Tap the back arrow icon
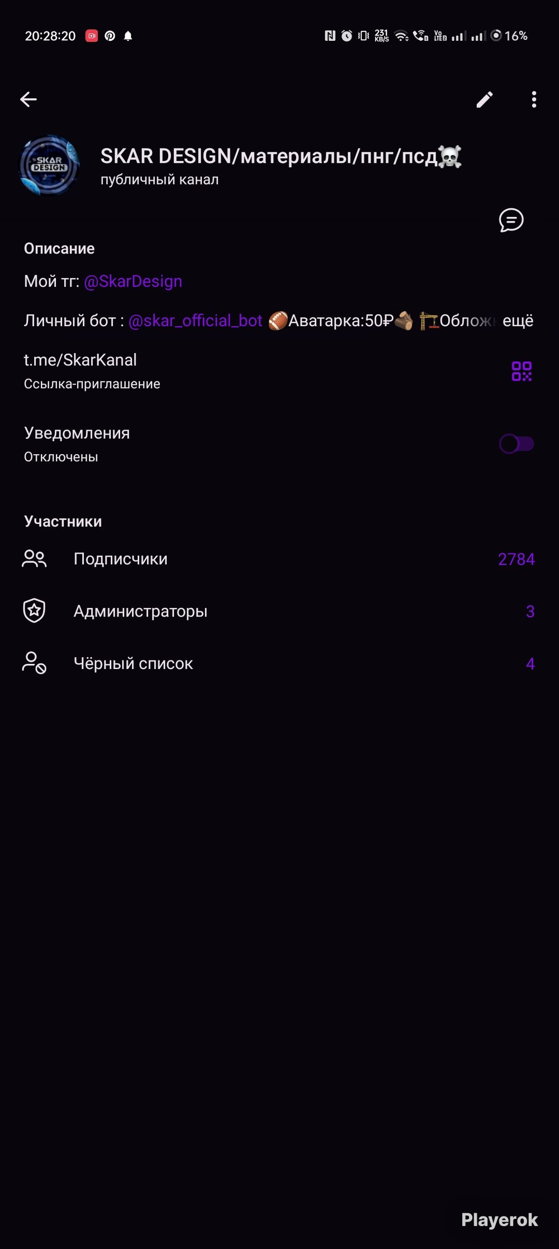559x1249 pixels. (29, 100)
